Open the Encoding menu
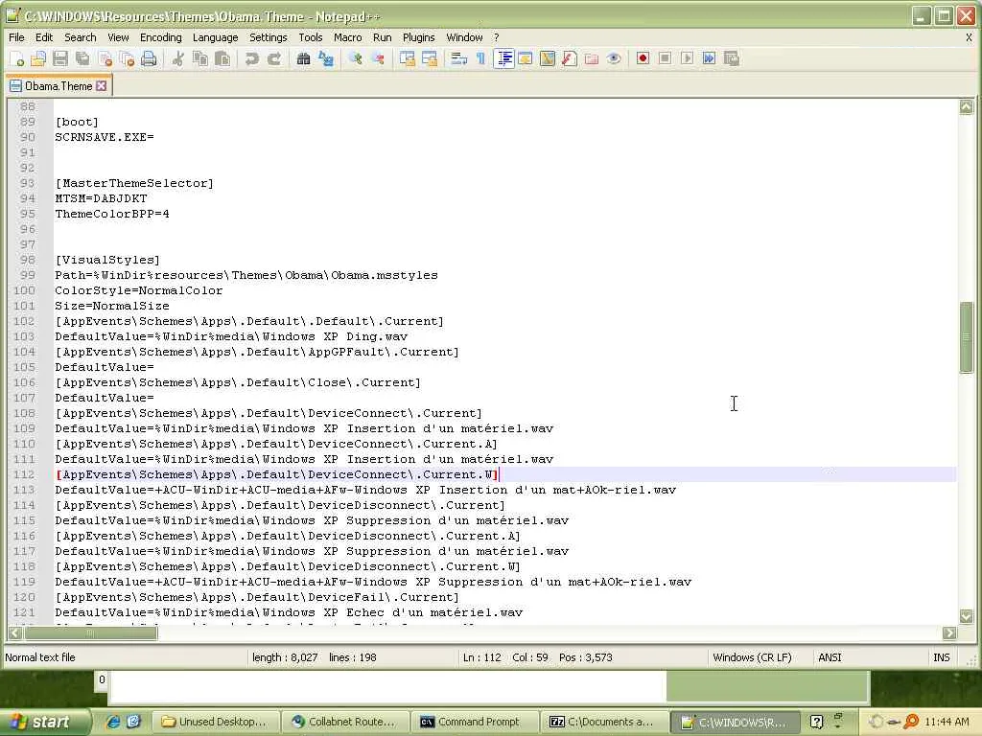This screenshot has height=736, width=982. pyautogui.click(x=161, y=37)
